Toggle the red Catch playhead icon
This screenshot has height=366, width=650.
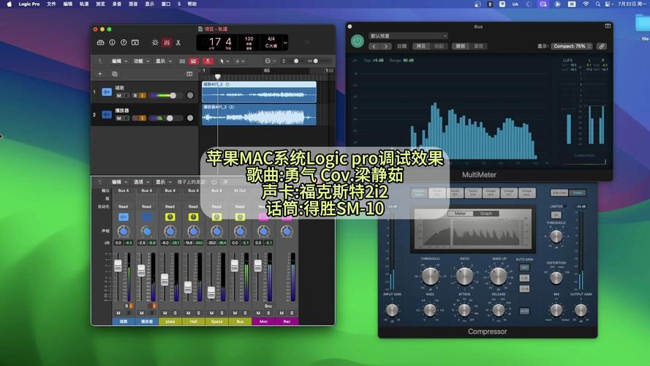208,61
